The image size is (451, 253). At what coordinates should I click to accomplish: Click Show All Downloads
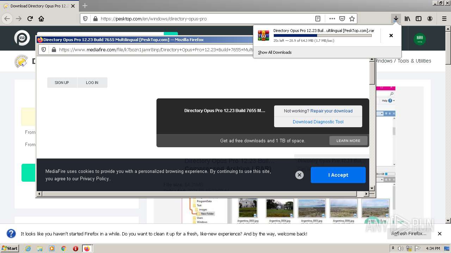(275, 52)
